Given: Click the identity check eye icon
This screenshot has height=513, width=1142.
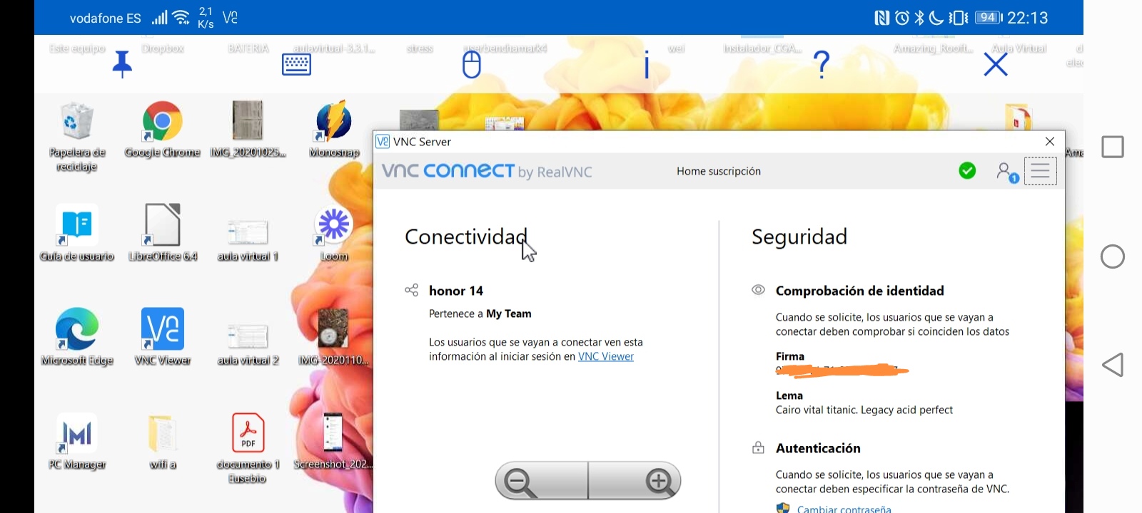Looking at the screenshot, I should (x=758, y=290).
